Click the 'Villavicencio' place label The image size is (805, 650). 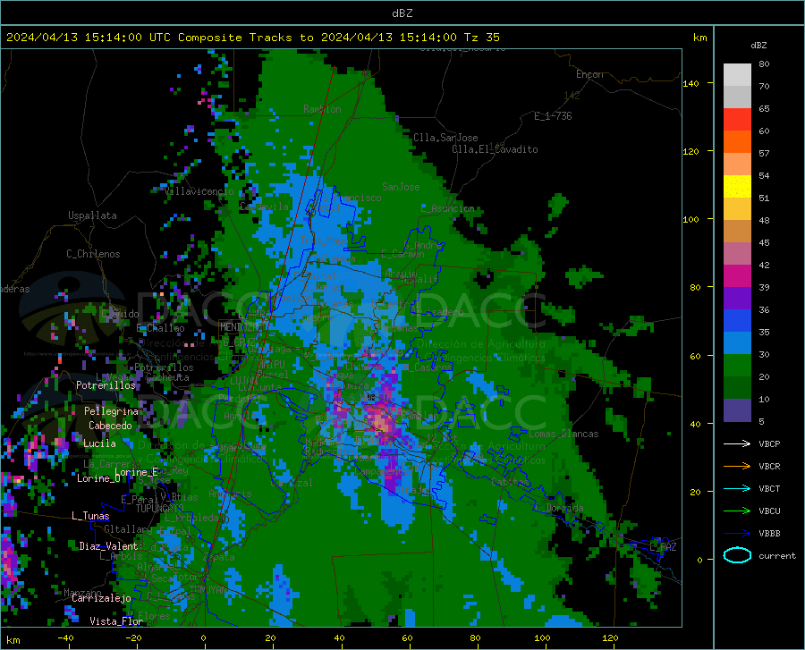199,191
